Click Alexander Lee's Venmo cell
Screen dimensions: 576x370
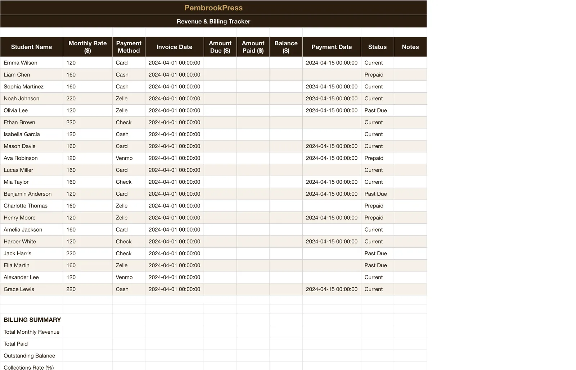(x=129, y=277)
